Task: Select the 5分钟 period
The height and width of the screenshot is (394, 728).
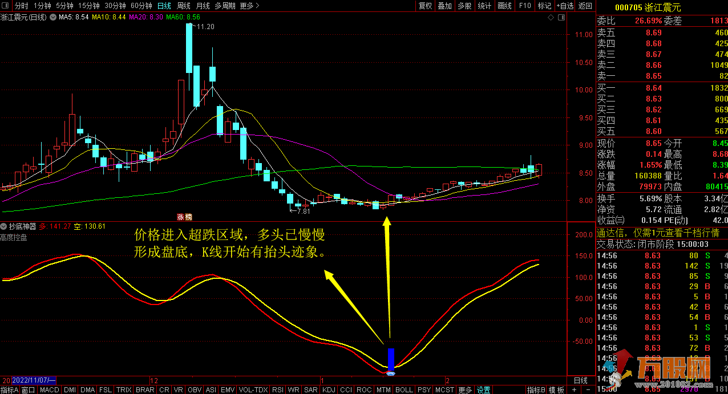Action: [x=64, y=6]
